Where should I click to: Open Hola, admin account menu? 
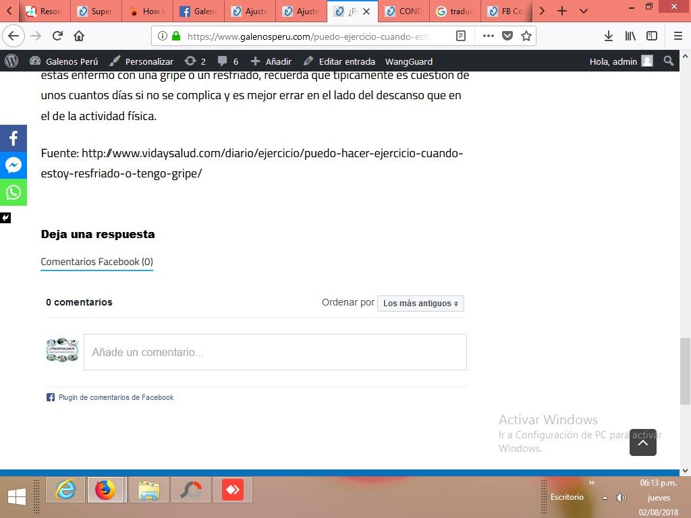tap(621, 61)
